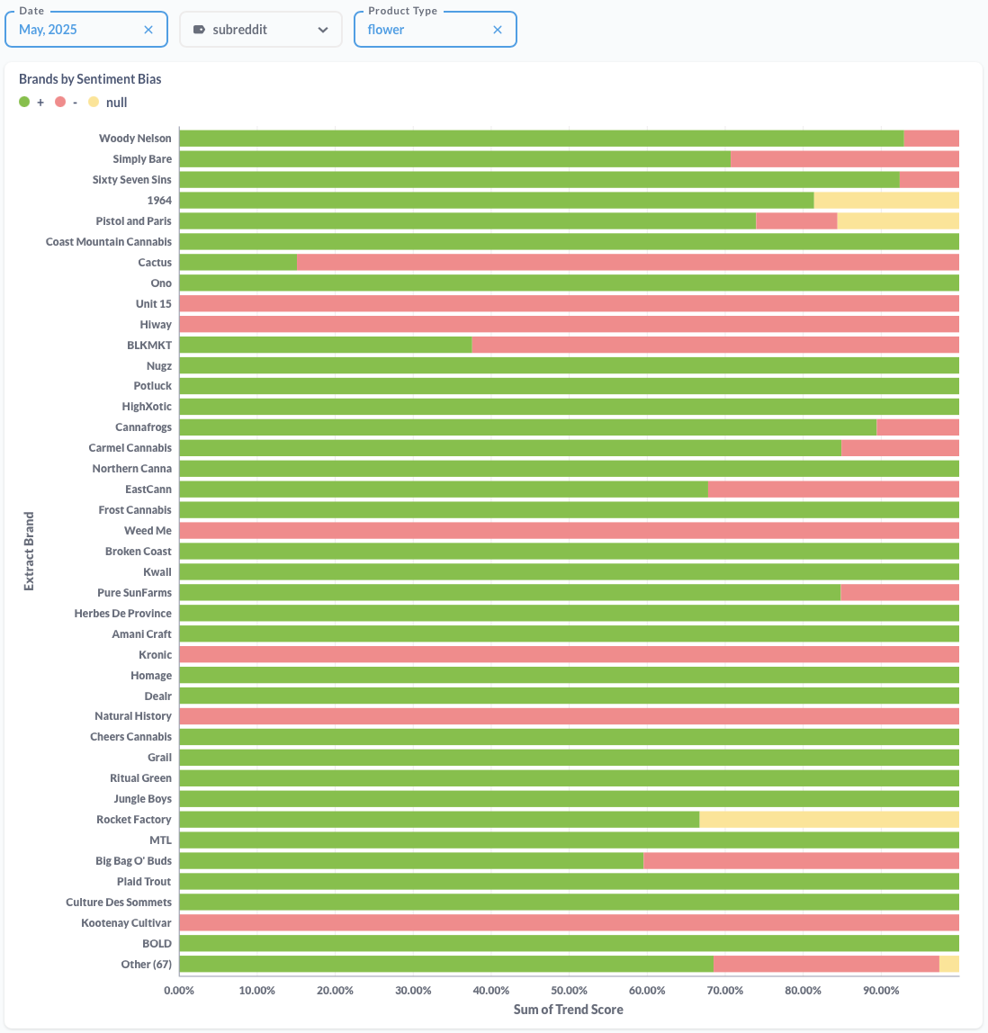Select the BLKMKT brand label

[149, 346]
